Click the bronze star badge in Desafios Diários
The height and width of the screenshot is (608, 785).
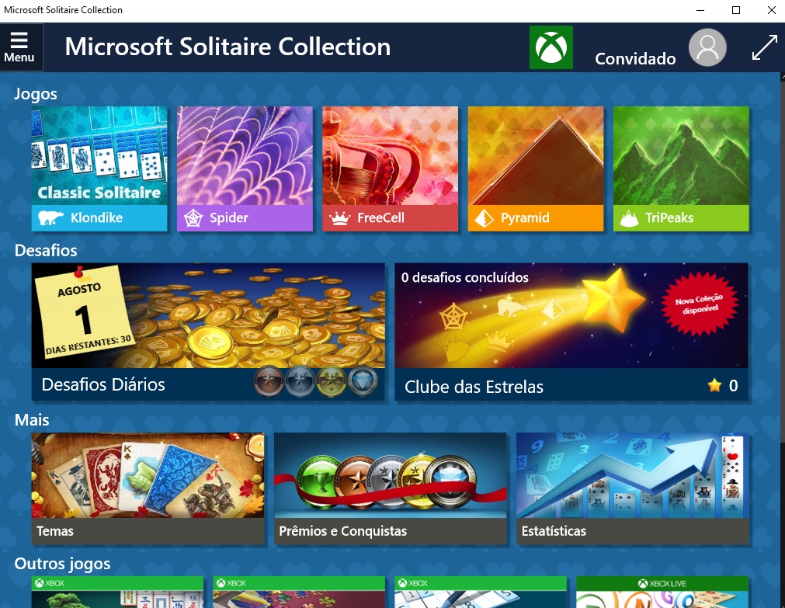pyautogui.click(x=269, y=382)
